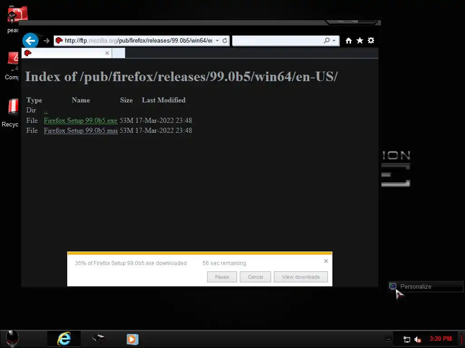The image size is (465, 348).
Task: Open the network tray icon
Action: pyautogui.click(x=407, y=339)
